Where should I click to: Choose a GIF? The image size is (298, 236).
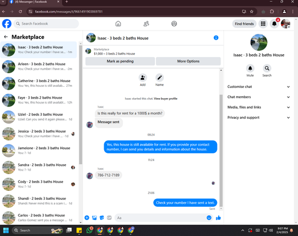click(109, 218)
